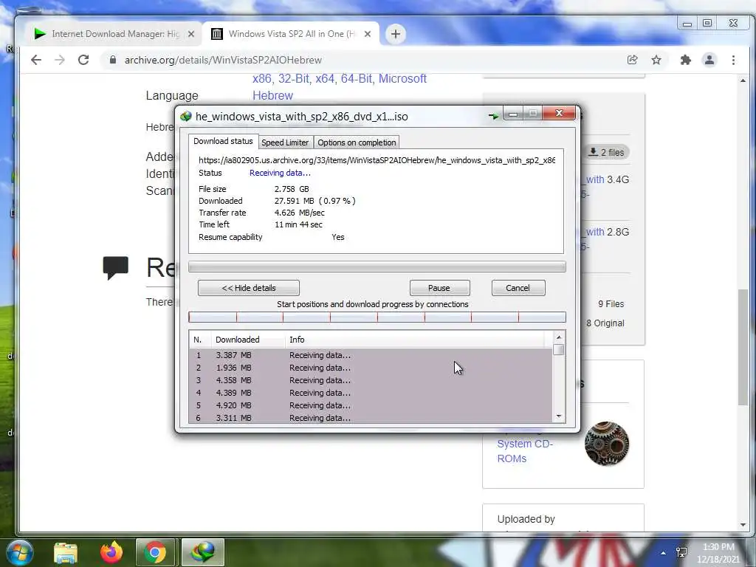
Task: Click the connections progress segments bar
Action: click(377, 317)
